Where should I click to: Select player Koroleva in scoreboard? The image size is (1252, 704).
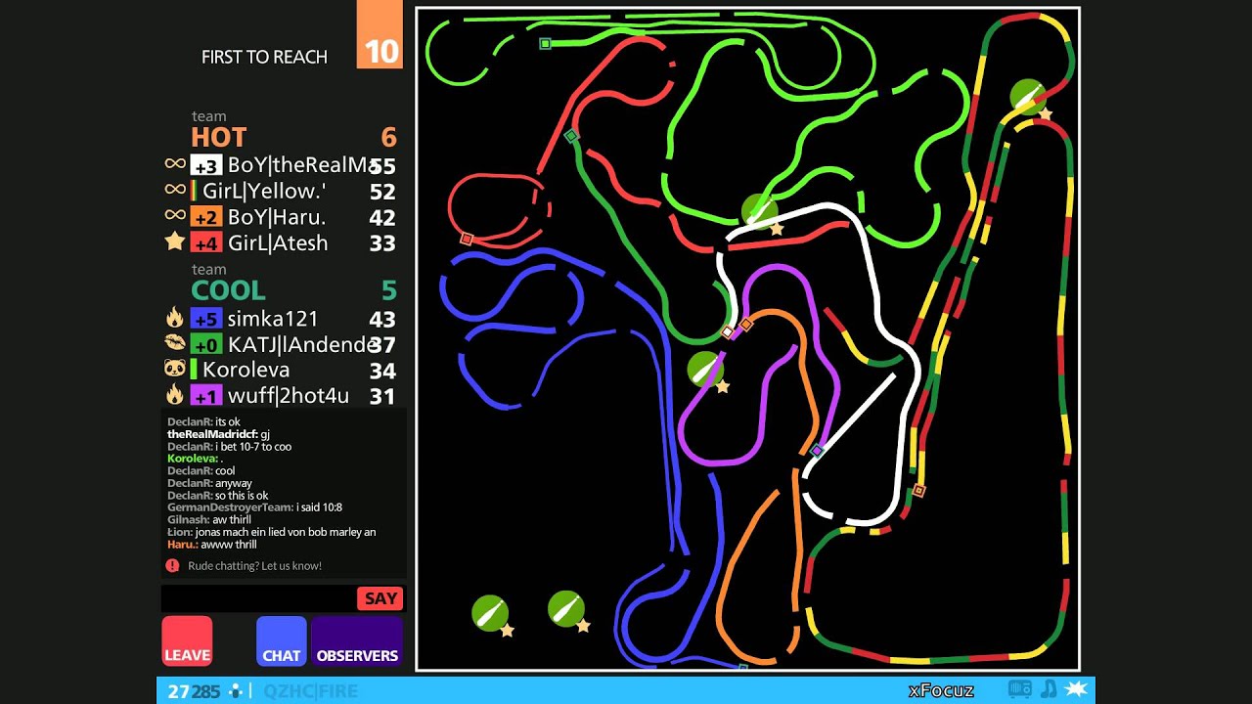pos(246,370)
